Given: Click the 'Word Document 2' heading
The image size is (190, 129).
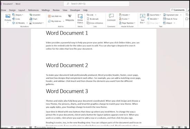Looking at the screenshot, I should (67, 65).
